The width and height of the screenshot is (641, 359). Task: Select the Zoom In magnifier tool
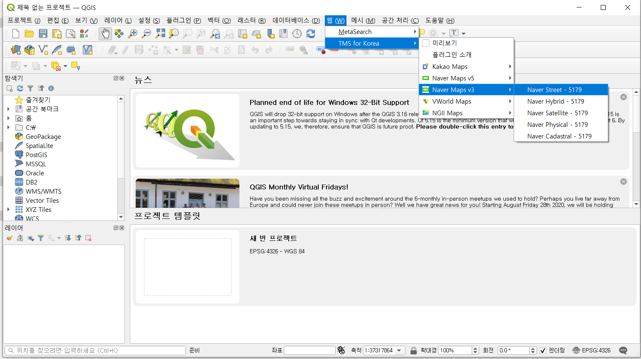133,34
